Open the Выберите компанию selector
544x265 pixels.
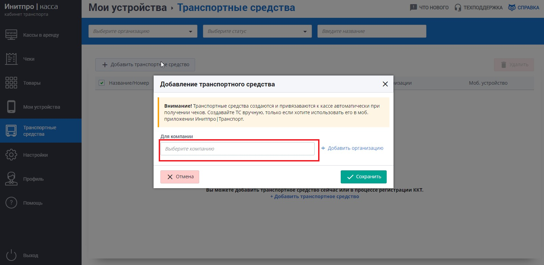pos(238,149)
